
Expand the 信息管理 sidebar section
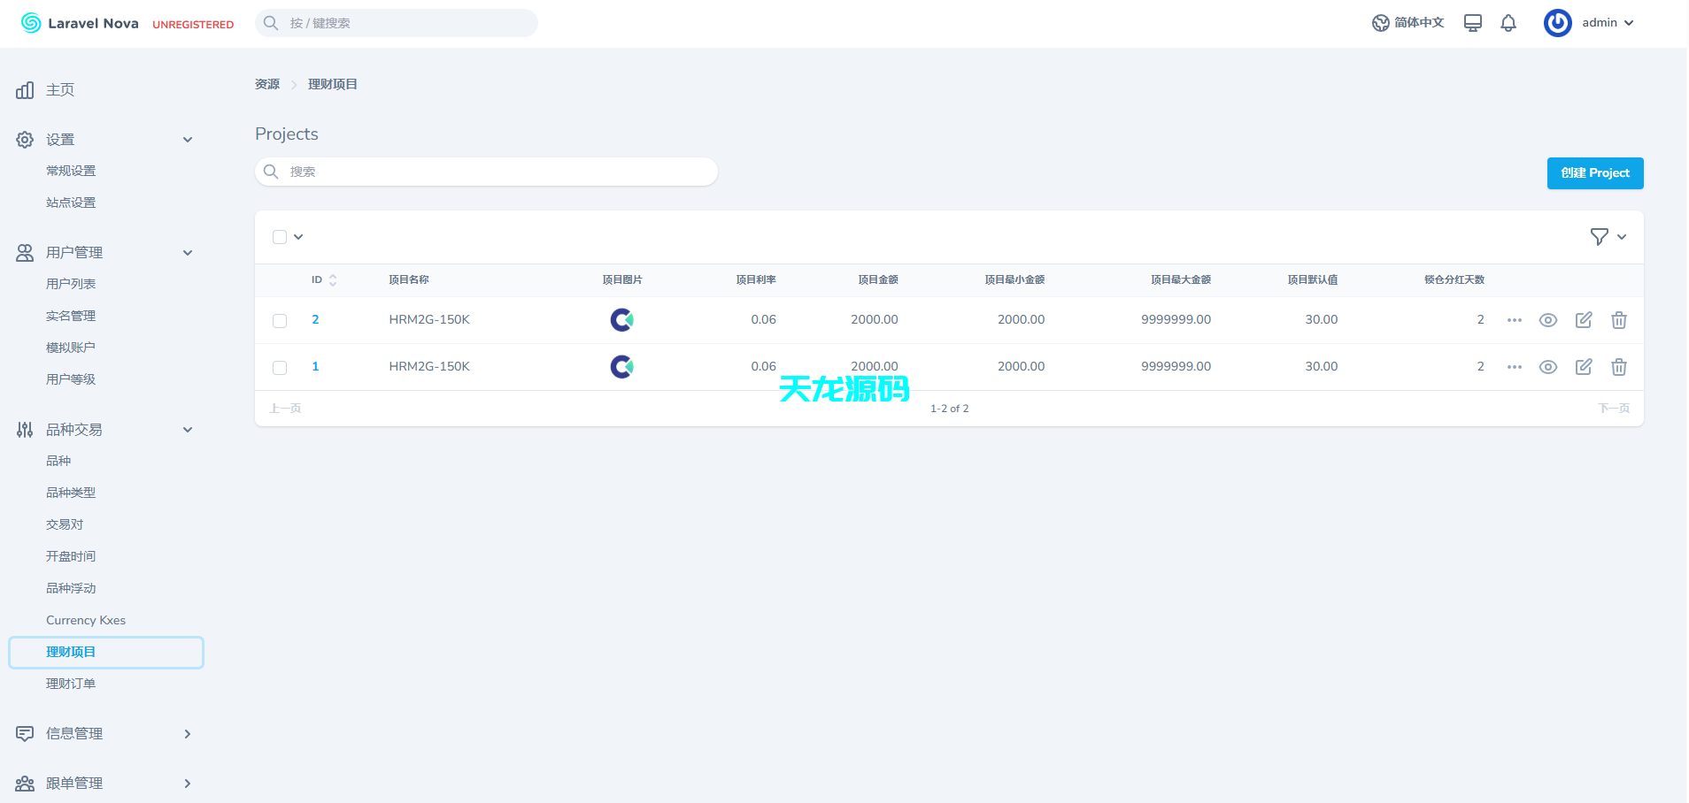click(187, 733)
